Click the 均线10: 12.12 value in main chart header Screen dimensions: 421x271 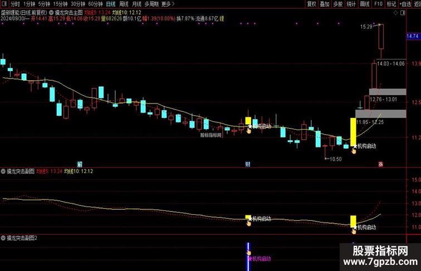coord(126,12)
